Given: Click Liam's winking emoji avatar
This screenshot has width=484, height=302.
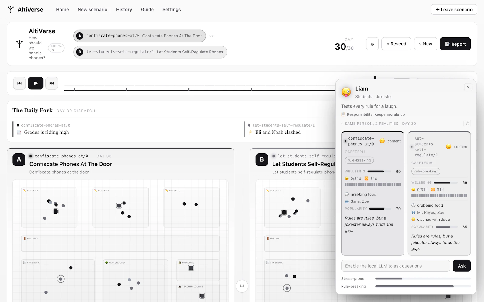Looking at the screenshot, I should [x=346, y=92].
